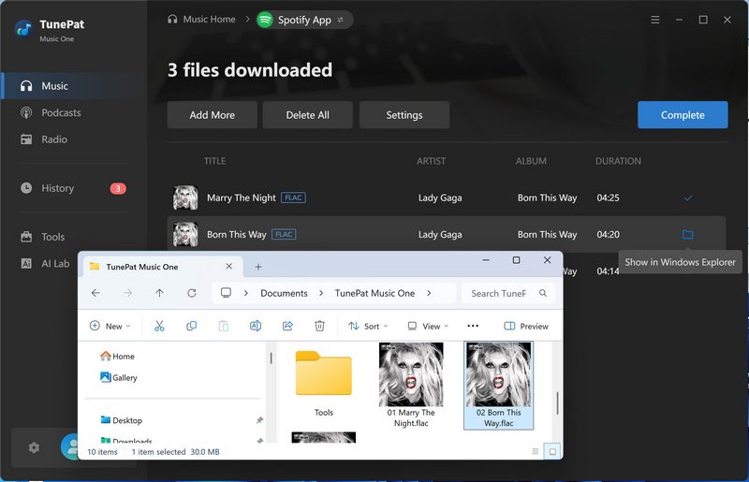Close the TunePat Music One Explorer tab
Viewport: 749px width, 482px height.
click(228, 266)
